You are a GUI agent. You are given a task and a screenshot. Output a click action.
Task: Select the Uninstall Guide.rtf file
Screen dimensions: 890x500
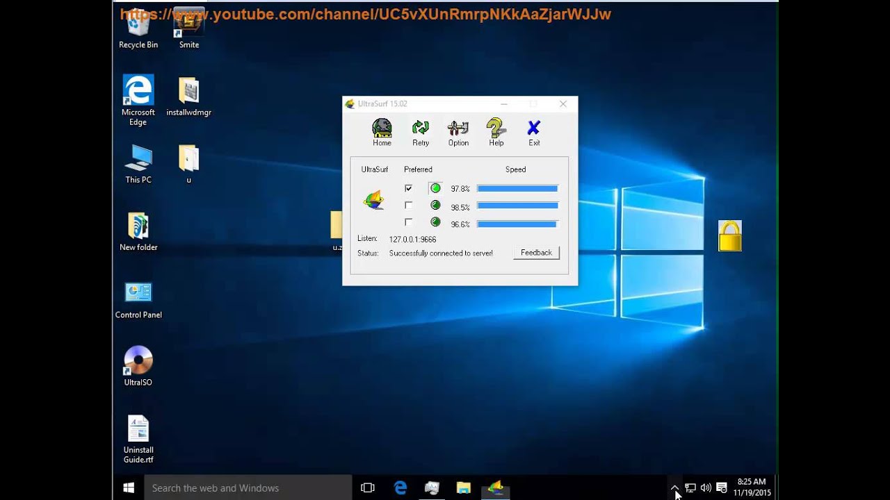(138, 440)
